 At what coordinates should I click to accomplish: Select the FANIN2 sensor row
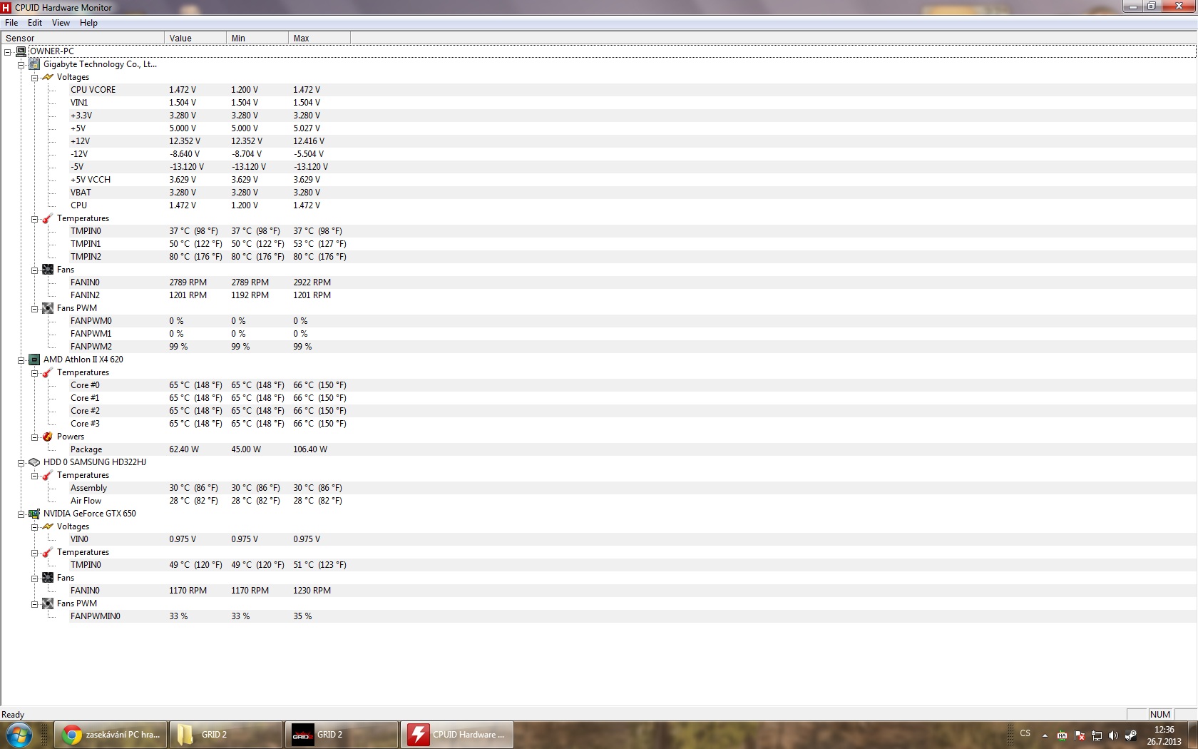point(633,295)
